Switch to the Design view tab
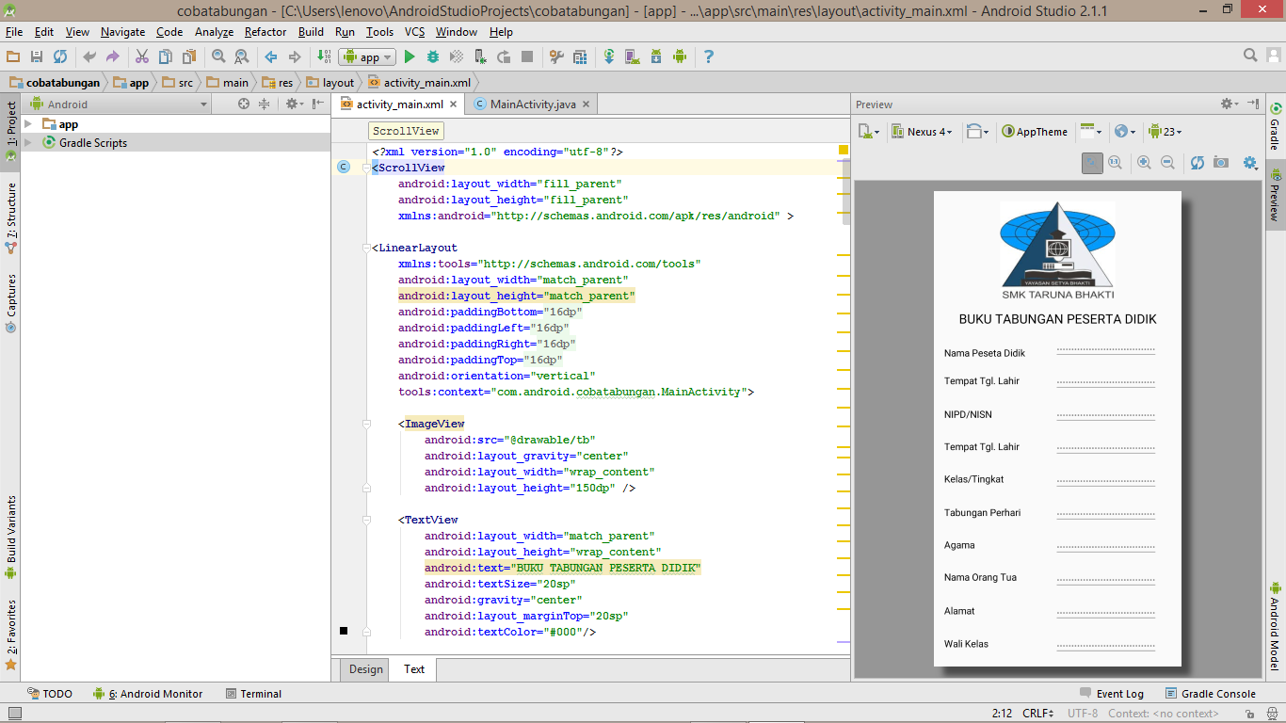 [x=365, y=669]
